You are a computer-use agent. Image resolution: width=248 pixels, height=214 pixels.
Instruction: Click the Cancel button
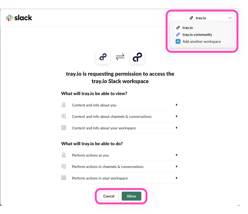[109, 196]
